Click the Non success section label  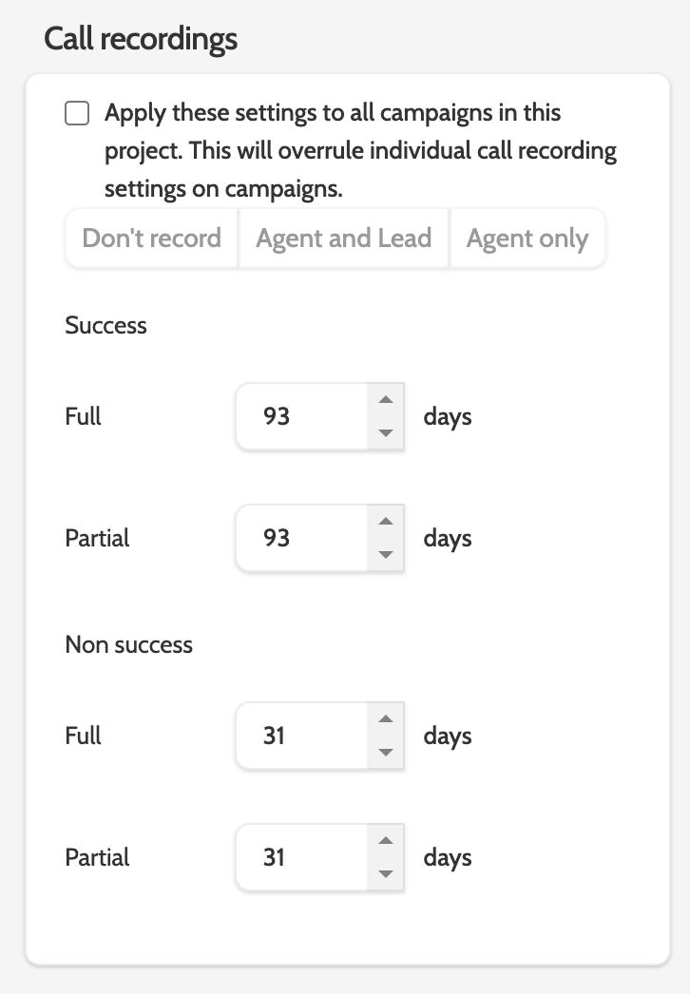coord(128,645)
